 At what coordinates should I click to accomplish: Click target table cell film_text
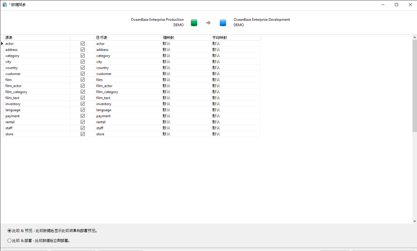128,98
